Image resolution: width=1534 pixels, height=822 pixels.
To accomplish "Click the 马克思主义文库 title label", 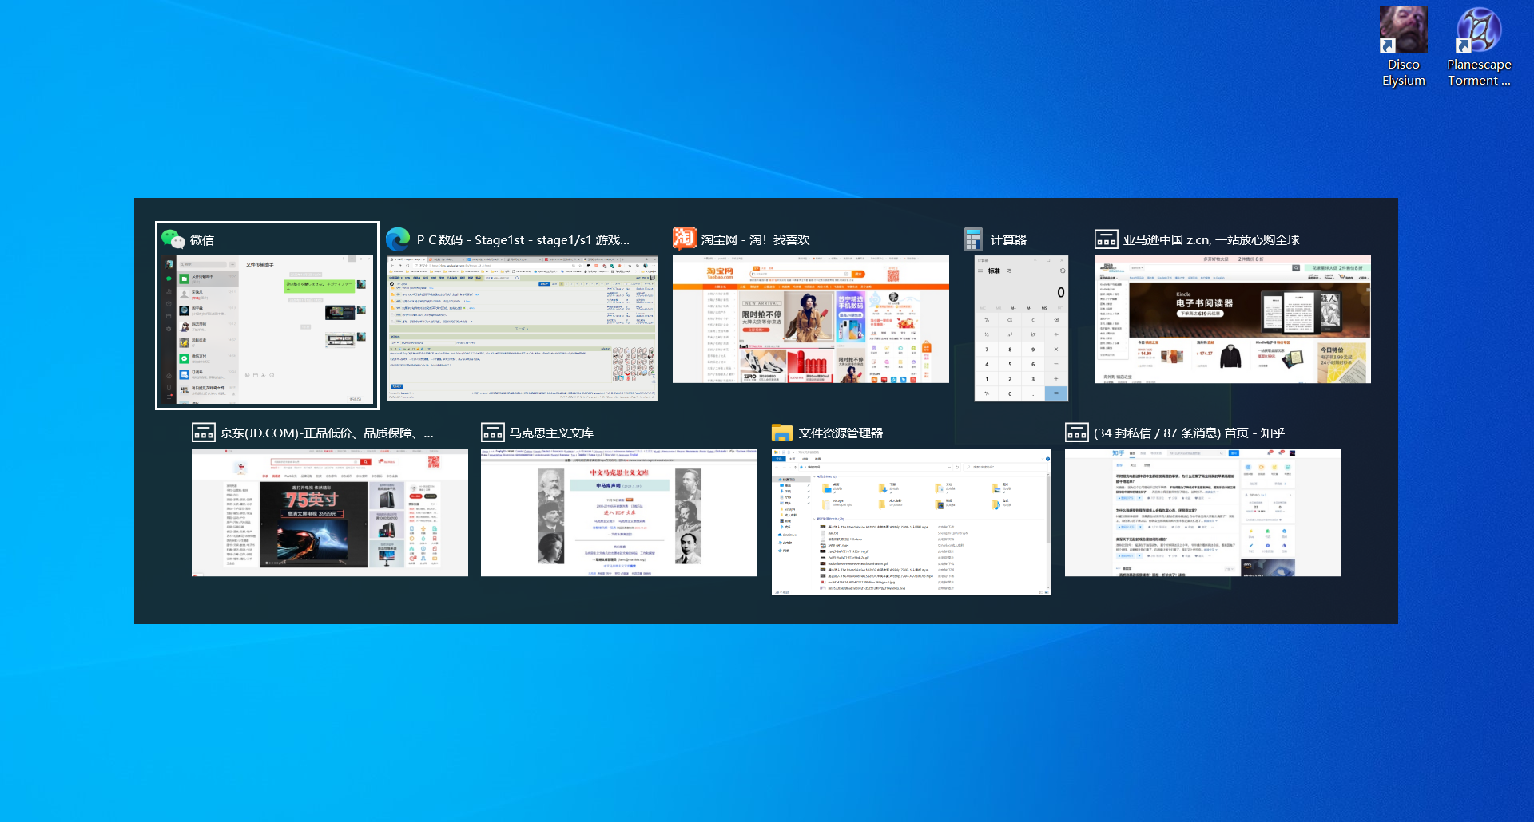I will [551, 433].
